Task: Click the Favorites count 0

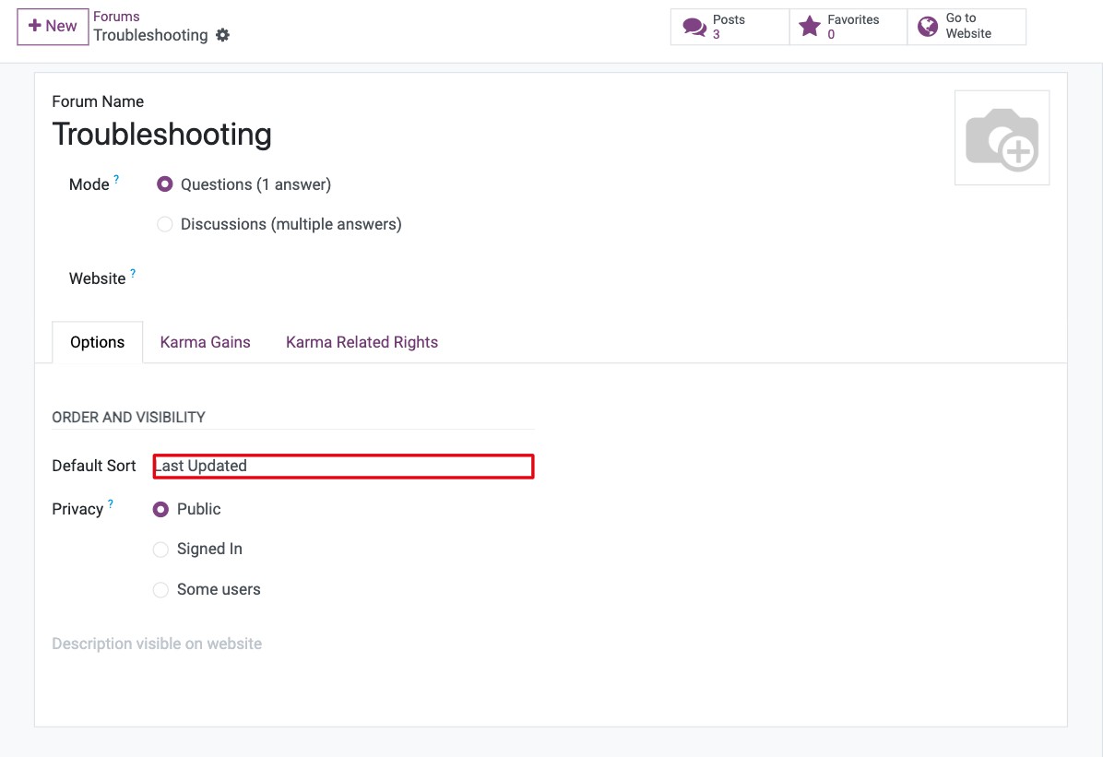Action: (831, 34)
